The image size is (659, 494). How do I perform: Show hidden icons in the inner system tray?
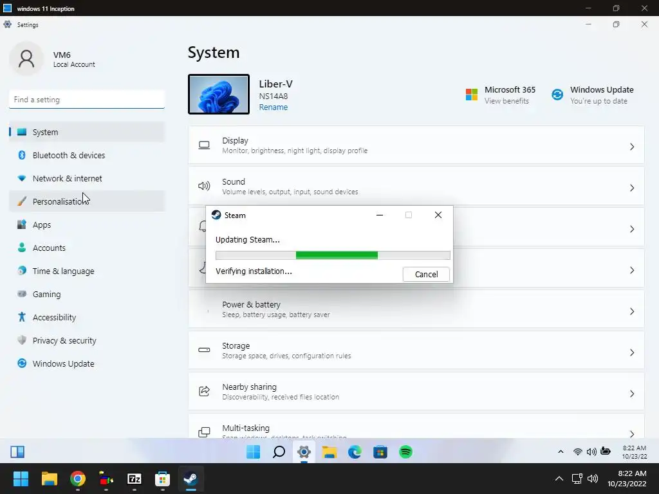click(x=561, y=452)
